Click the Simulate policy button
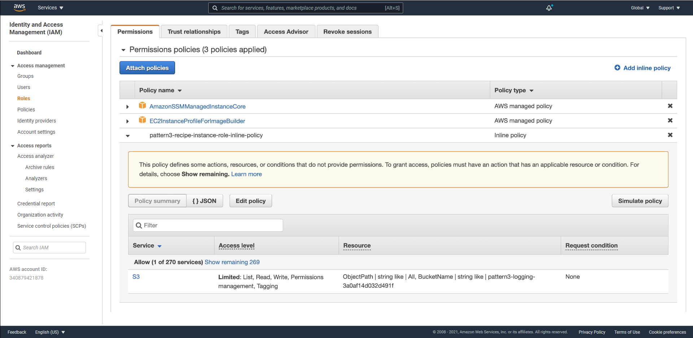 [x=640, y=201]
